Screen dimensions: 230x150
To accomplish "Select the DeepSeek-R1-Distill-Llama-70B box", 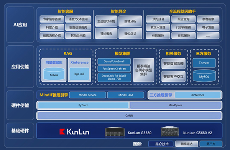I will (x=114, y=77).
